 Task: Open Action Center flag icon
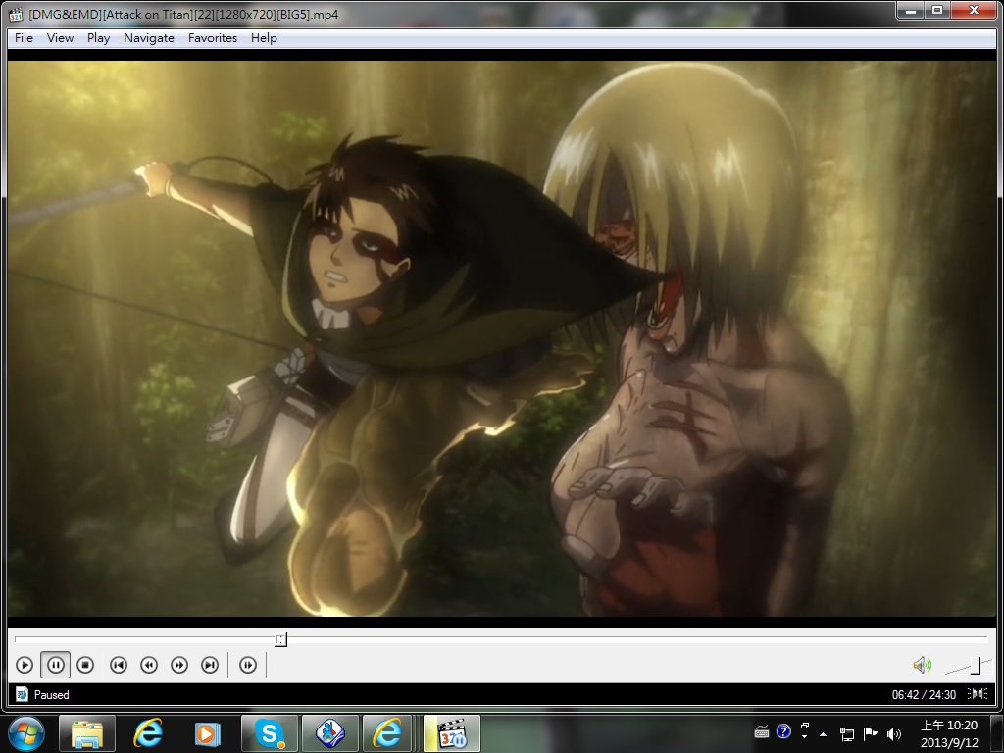tap(871, 733)
